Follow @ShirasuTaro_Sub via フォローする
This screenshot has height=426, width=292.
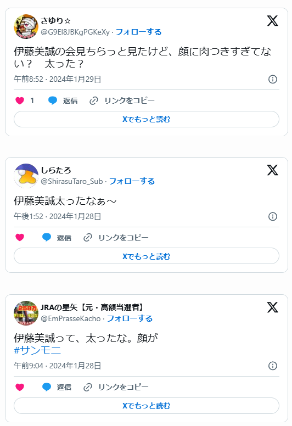(x=132, y=181)
